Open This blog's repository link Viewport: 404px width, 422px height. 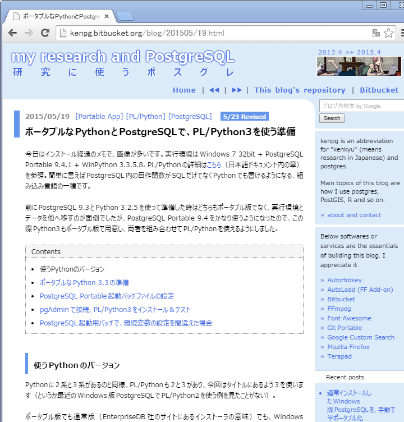[x=300, y=90]
